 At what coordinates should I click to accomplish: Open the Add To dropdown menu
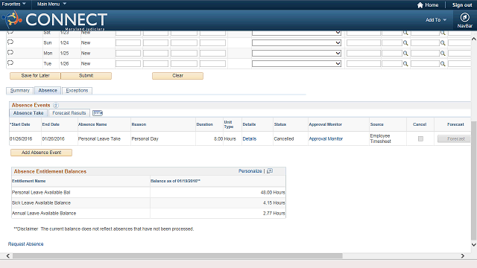point(436,20)
